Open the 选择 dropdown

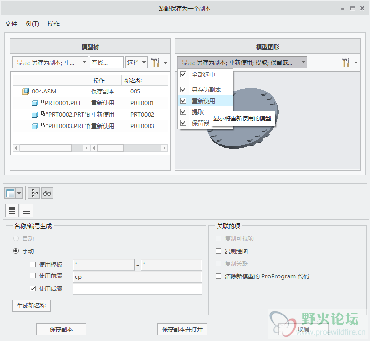click(137, 63)
